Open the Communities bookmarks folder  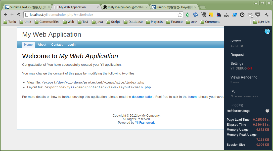pos(47,22)
